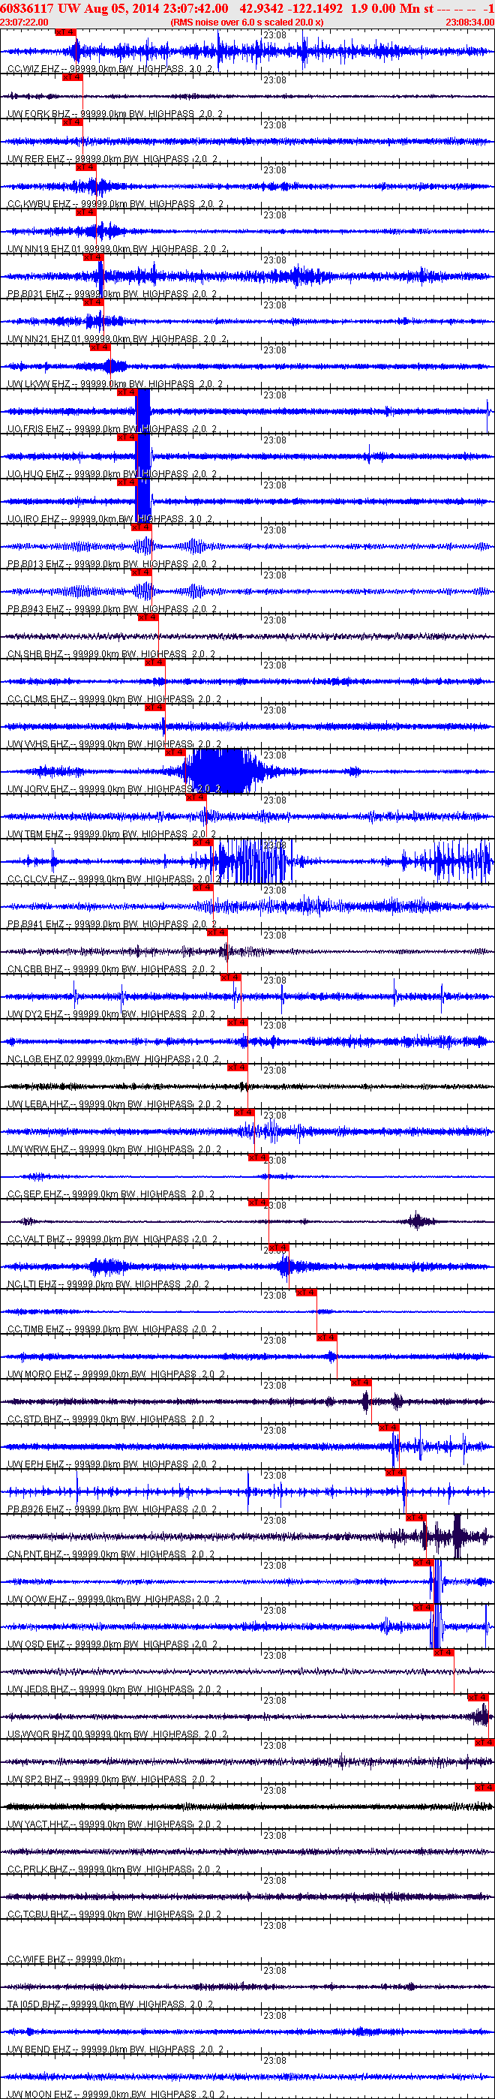Select the CC.VALT BHZ station label

112,1239
